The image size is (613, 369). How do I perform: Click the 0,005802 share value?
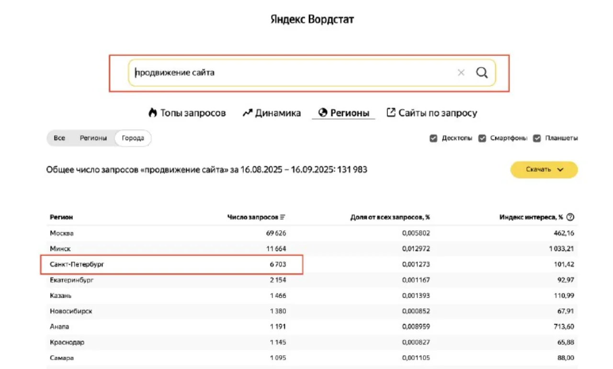(416, 233)
